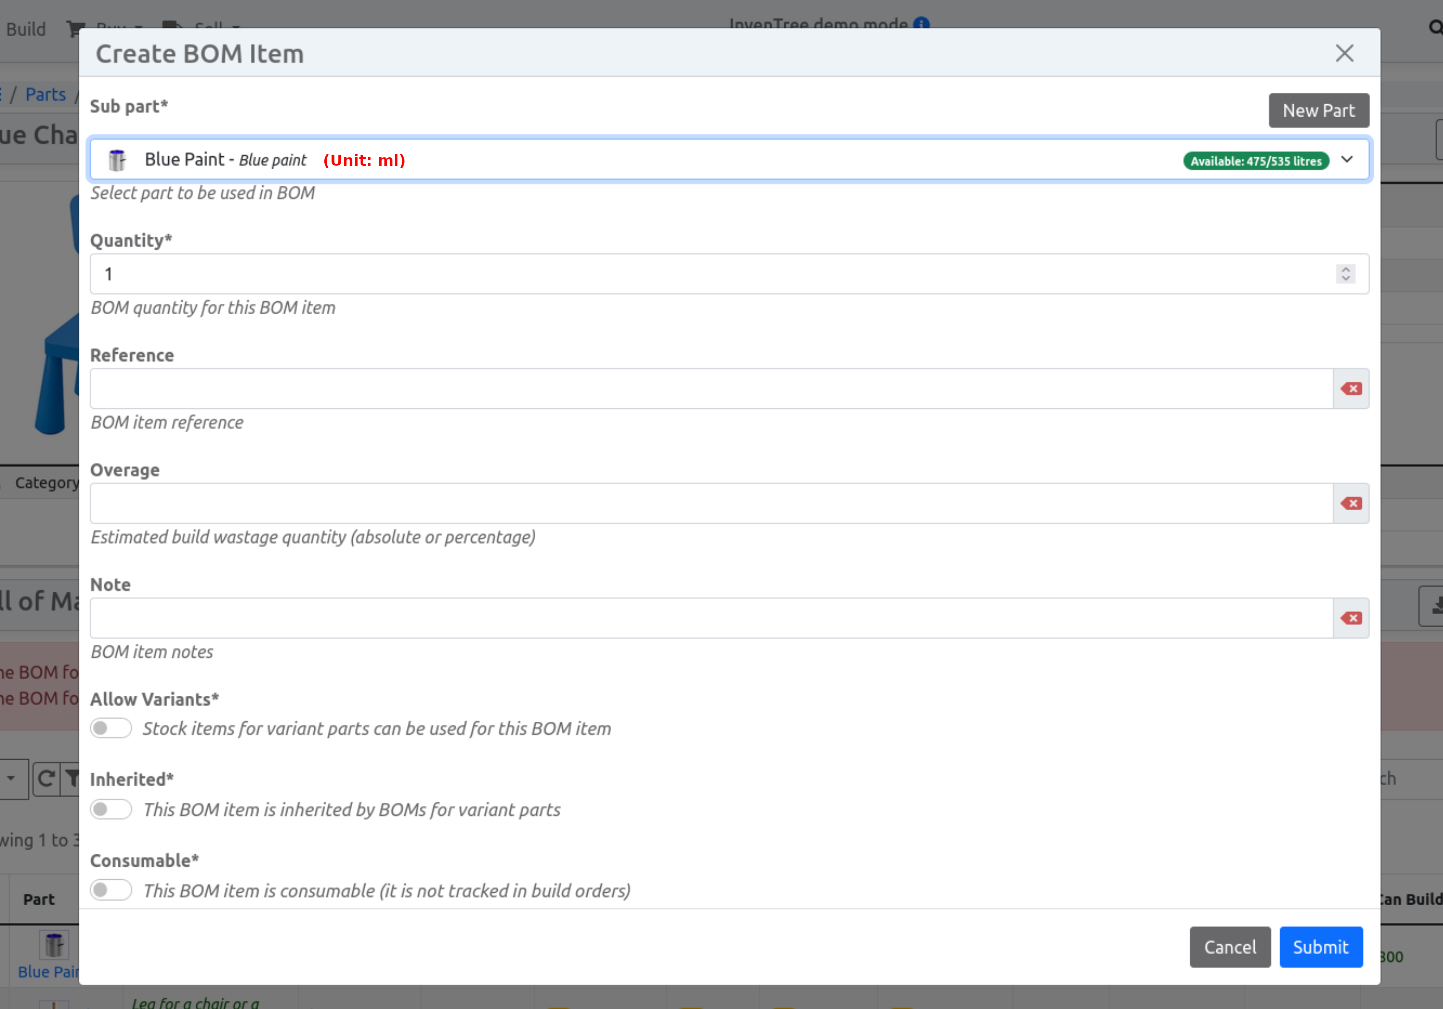Increase Quantity with the stepper arrow
1443x1009 pixels.
[x=1345, y=269]
